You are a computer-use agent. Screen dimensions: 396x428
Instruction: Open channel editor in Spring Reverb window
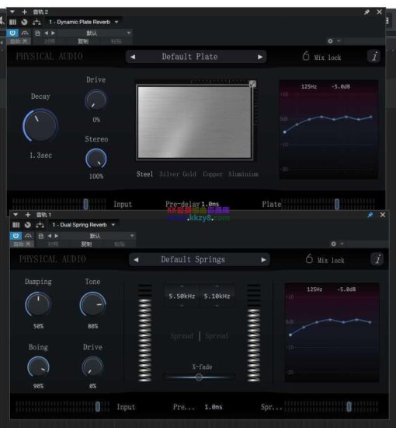pos(16,225)
